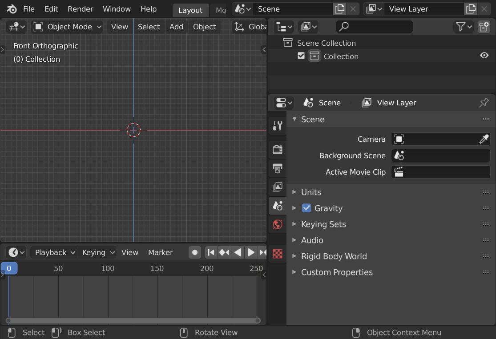Click the Background Scene browser icon

pyautogui.click(x=398, y=156)
